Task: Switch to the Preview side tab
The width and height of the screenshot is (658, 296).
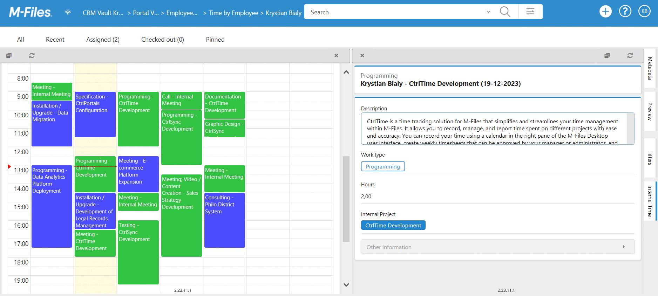Action: click(x=650, y=112)
